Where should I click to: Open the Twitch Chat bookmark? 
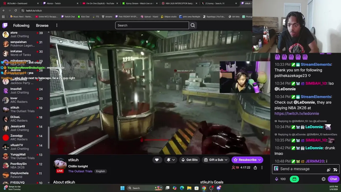point(68,17)
